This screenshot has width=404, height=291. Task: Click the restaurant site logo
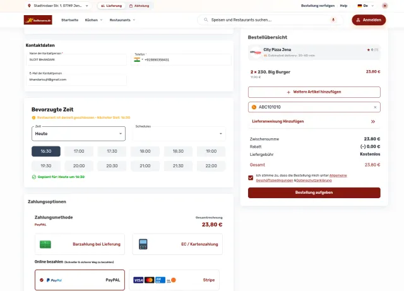38,20
